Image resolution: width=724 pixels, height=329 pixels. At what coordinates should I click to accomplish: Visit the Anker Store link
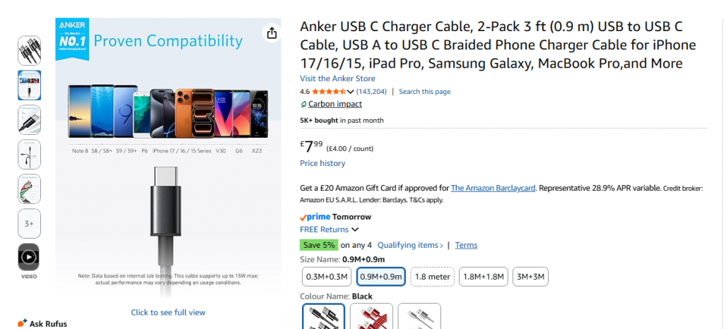(337, 78)
